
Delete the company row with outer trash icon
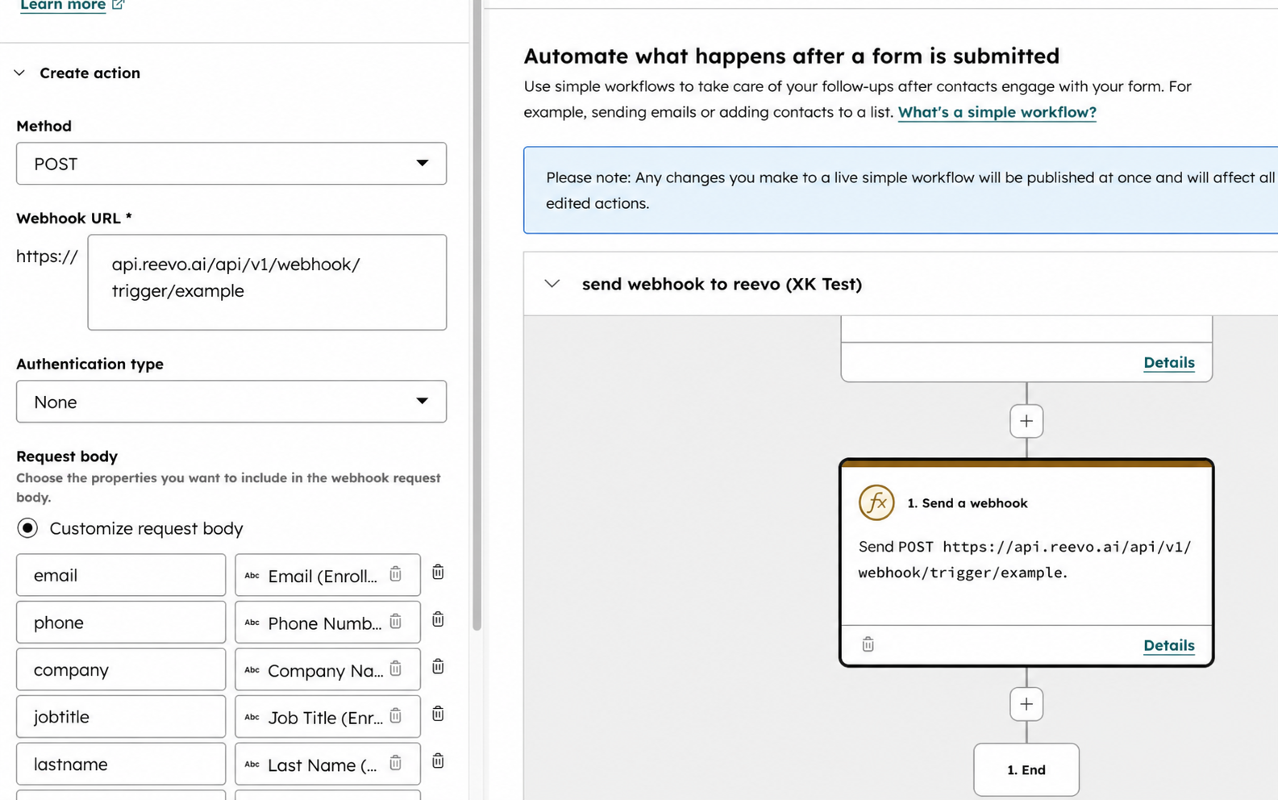(x=438, y=666)
